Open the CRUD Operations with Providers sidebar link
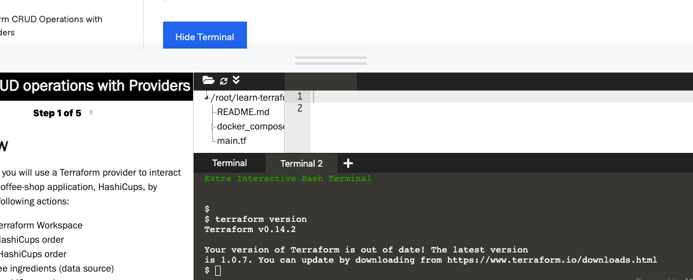Screen dimensions: 693x280 (x=52, y=26)
